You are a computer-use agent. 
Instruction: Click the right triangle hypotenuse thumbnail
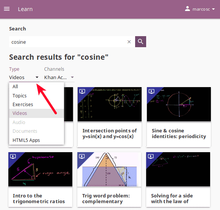point(40,169)
